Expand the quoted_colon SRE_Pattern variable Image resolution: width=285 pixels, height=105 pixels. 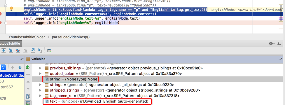click(x=40, y=74)
